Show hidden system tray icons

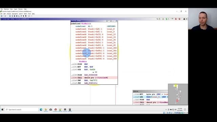166,109
